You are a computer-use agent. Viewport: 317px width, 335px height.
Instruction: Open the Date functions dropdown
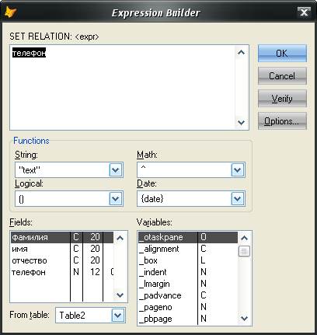pyautogui.click(x=238, y=199)
